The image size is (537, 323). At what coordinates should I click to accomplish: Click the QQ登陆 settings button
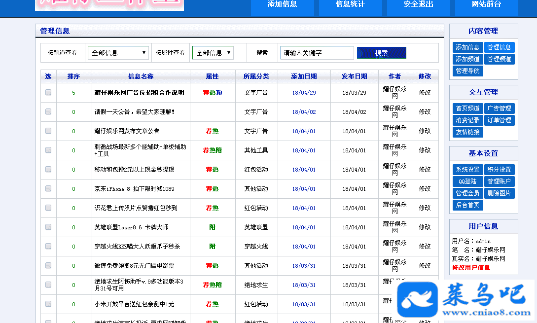point(467,181)
